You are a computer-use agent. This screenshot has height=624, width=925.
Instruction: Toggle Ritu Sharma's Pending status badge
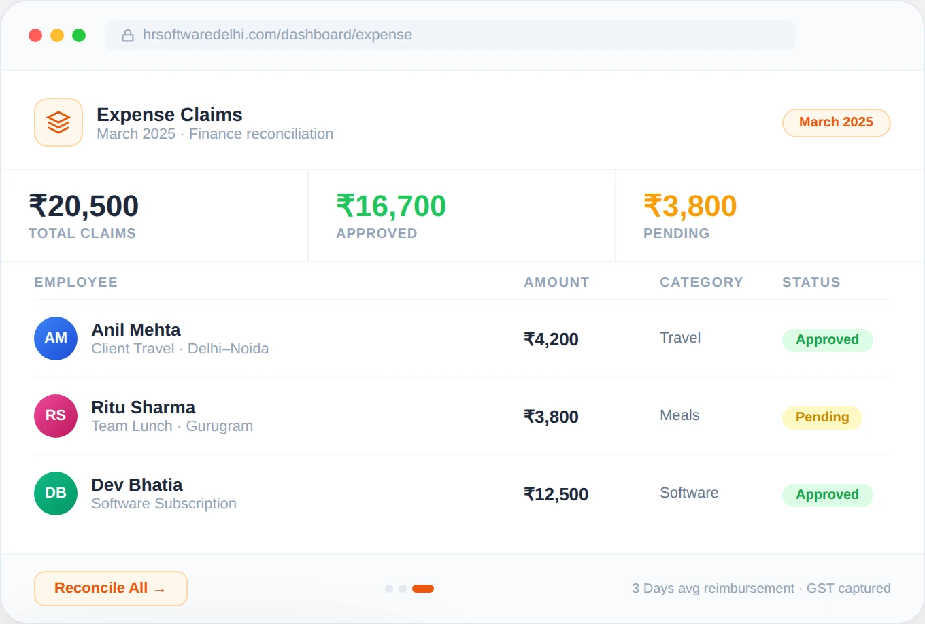pos(822,417)
